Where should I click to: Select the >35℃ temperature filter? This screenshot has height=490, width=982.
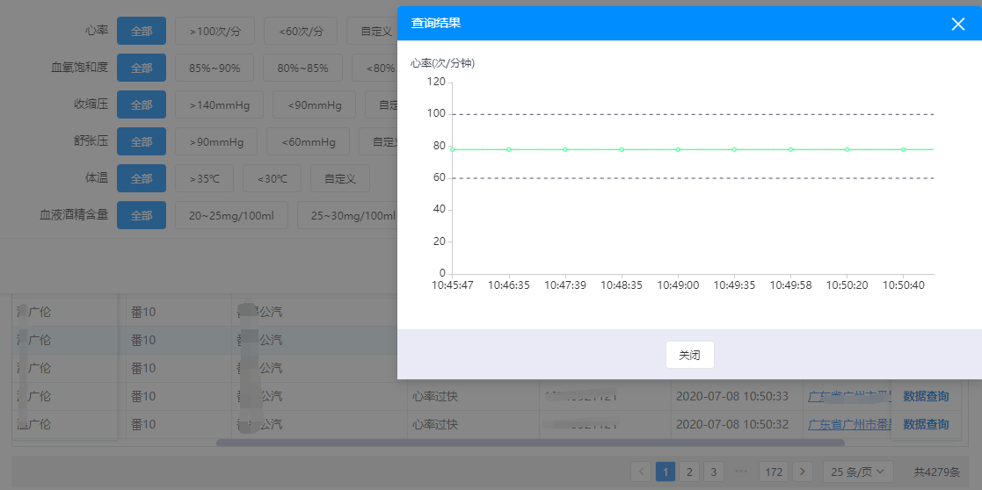[x=204, y=178]
